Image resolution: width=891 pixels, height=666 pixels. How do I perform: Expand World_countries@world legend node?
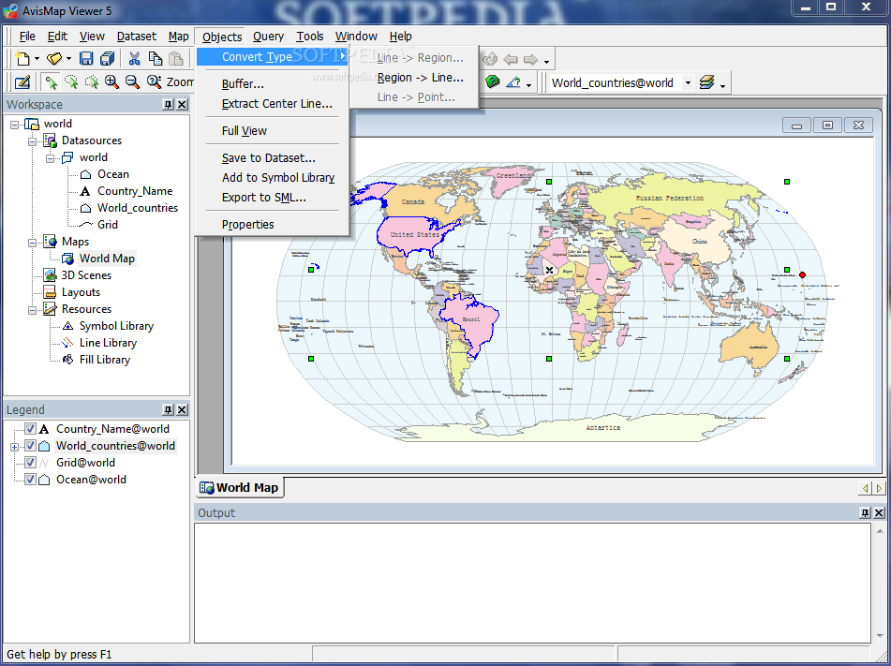click(15, 447)
